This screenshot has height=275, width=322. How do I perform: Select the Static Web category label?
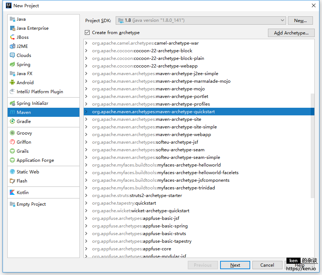point(28,172)
